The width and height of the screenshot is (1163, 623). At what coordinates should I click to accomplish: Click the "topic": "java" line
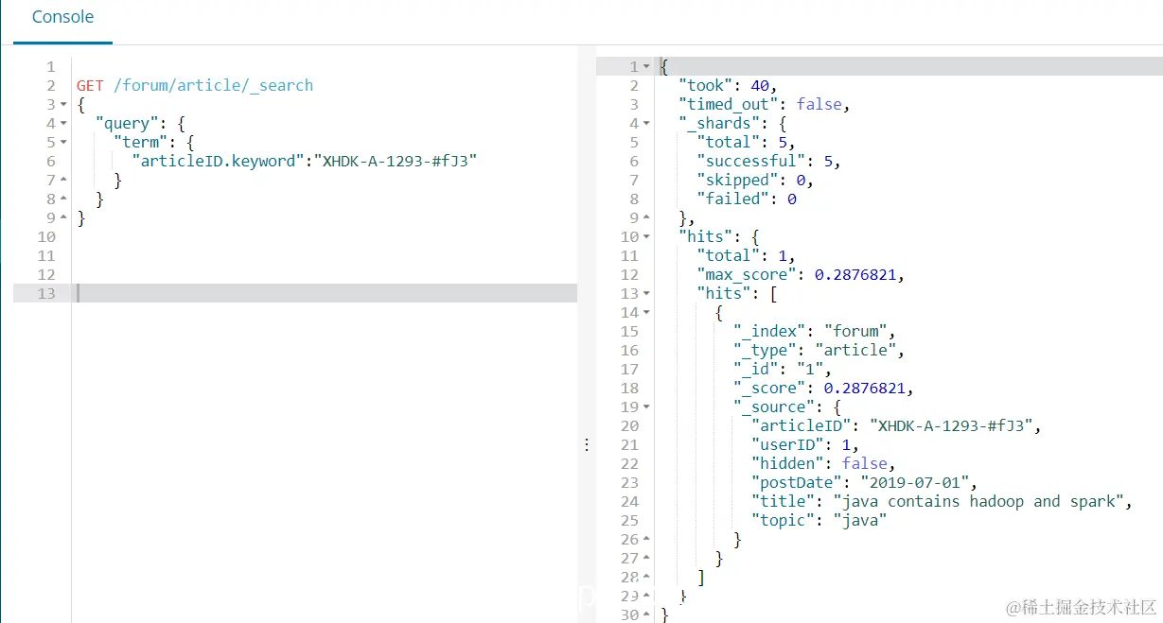point(819,520)
